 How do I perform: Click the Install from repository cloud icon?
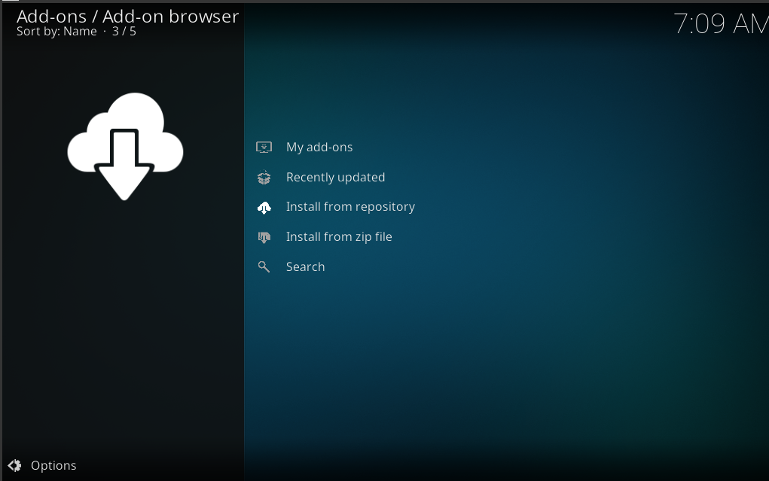click(x=264, y=208)
